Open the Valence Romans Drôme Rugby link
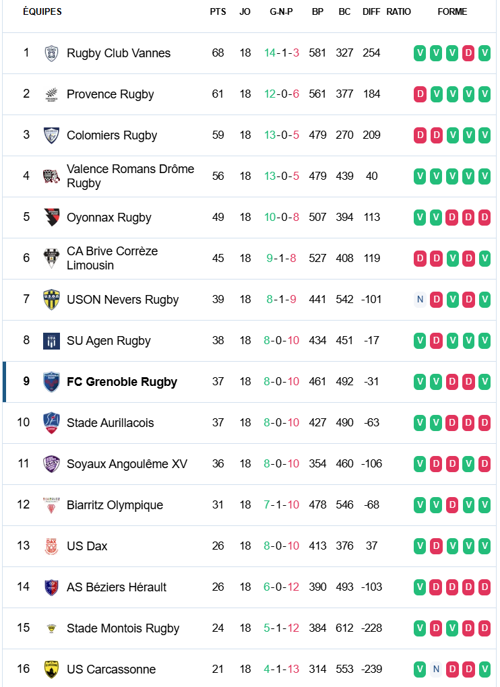 click(130, 176)
